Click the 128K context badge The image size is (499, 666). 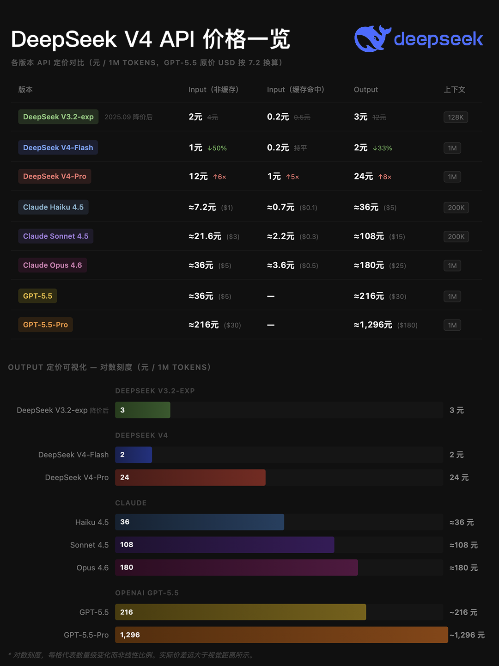click(x=455, y=117)
